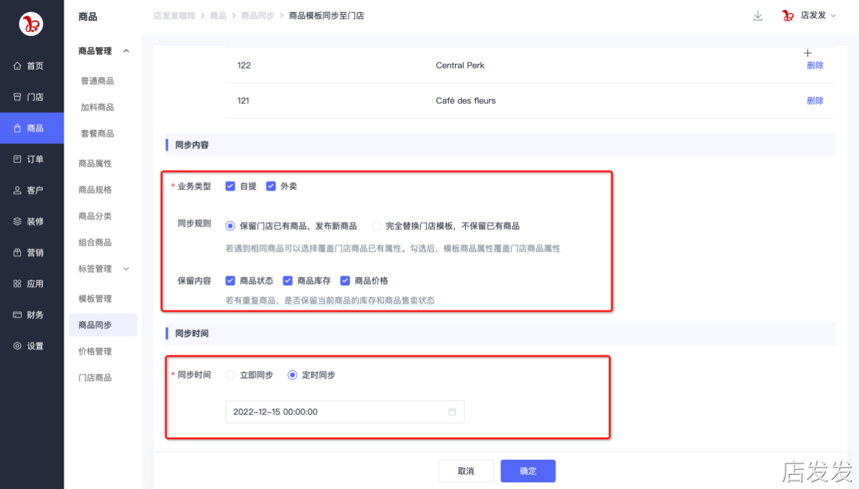The height and width of the screenshot is (489, 859).
Task: Open 组合商品 menu item
Action: point(95,242)
